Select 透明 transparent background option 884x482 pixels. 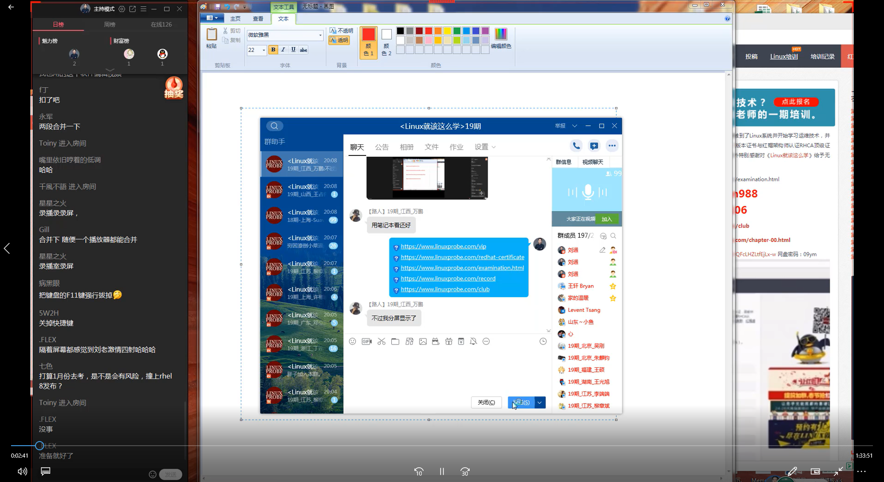pos(339,40)
